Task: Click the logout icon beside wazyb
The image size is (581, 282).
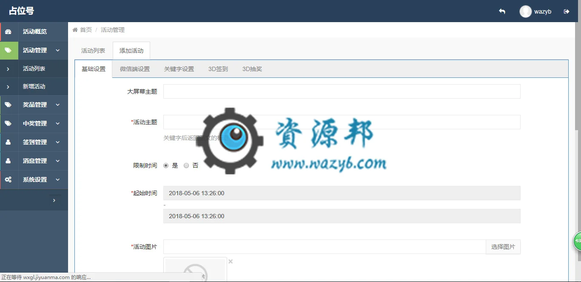Action: tap(567, 11)
